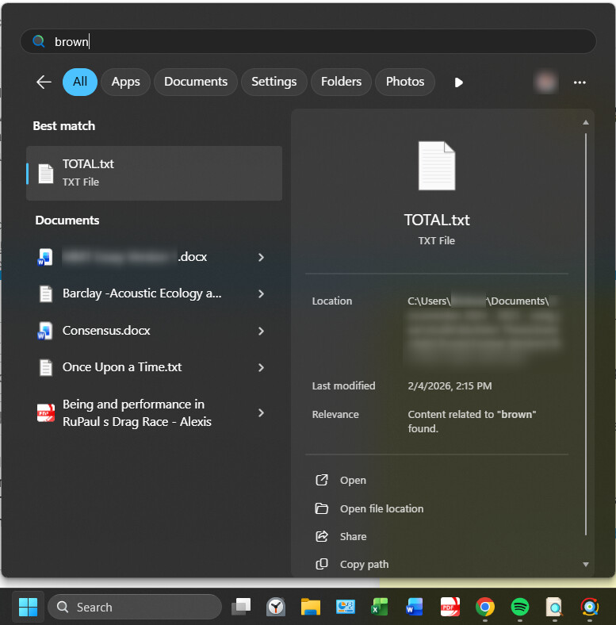This screenshot has width=616, height=625.
Task: Click the scrollbar down arrow in the preview pane
Action: click(x=586, y=564)
